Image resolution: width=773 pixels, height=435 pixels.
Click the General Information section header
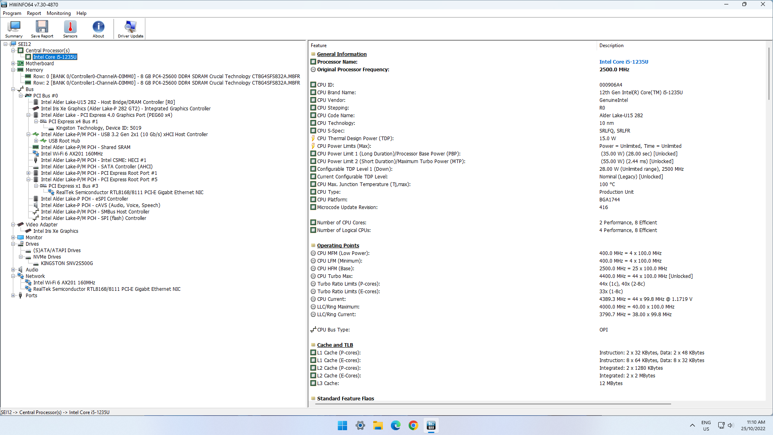point(342,54)
